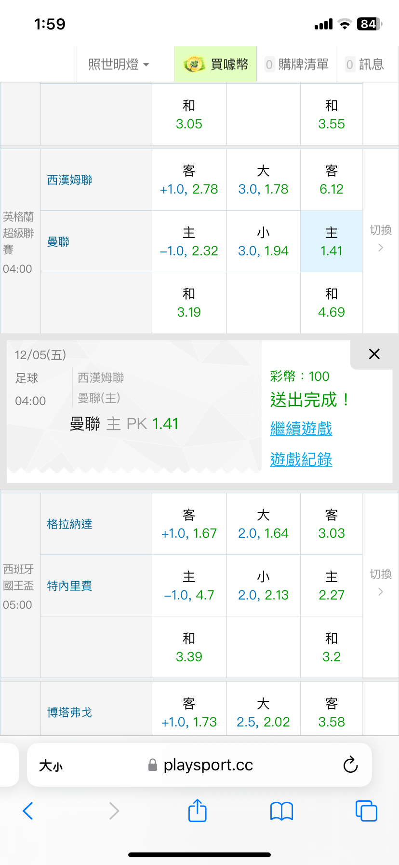This screenshot has height=865, width=399.
Task: Select 特內里費 主 2.27 odds cell
Action: point(332,586)
